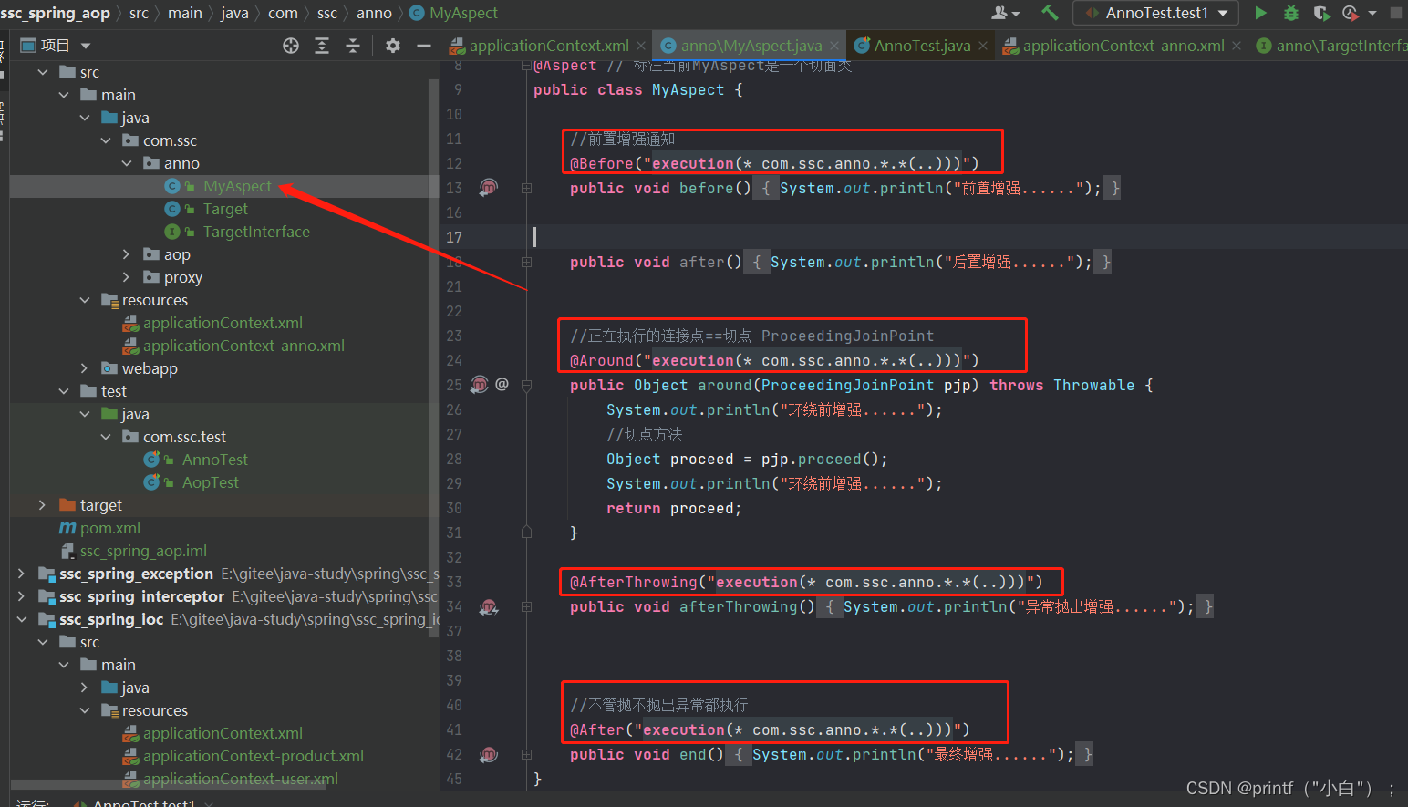Click the com.ssc package node
This screenshot has width=1408, height=807.
[x=170, y=140]
